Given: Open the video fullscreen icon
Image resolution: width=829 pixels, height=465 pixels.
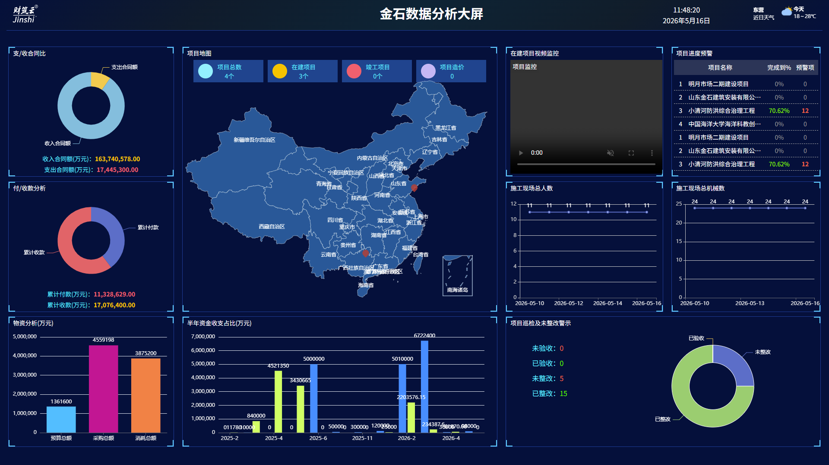Looking at the screenshot, I should 631,153.
